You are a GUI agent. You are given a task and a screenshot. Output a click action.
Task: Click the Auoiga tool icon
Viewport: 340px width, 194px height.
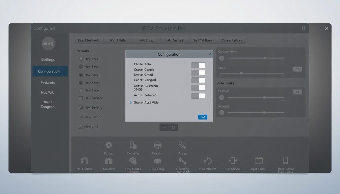click(x=183, y=145)
